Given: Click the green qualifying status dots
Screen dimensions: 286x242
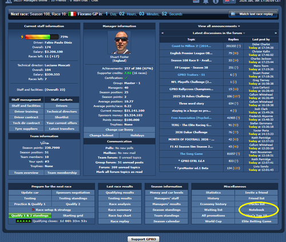Looking at the screenshot, I should tap(23, 221).
